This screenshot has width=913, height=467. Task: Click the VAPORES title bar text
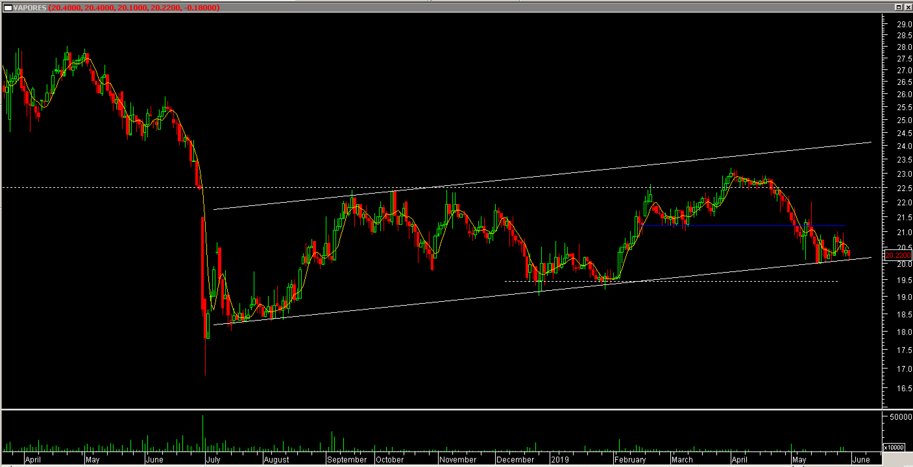pos(30,7)
